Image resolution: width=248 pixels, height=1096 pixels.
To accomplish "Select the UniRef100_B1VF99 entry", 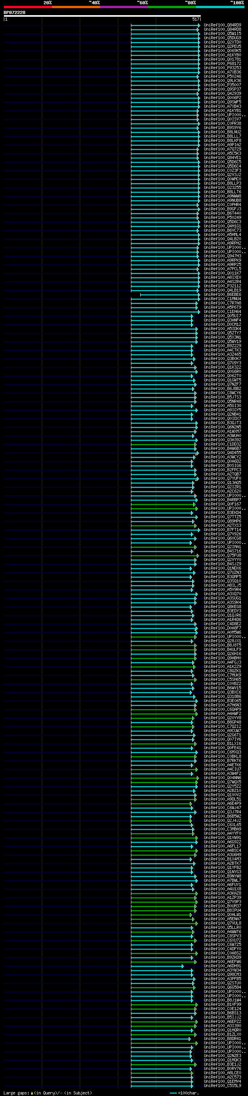I will pyautogui.click(x=222, y=1005).
